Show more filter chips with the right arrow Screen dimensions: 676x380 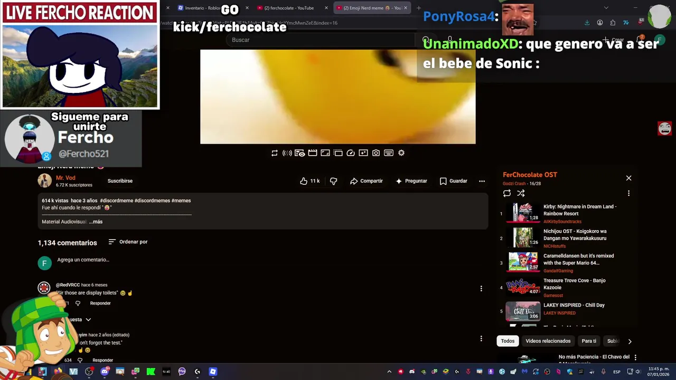pyautogui.click(x=630, y=341)
